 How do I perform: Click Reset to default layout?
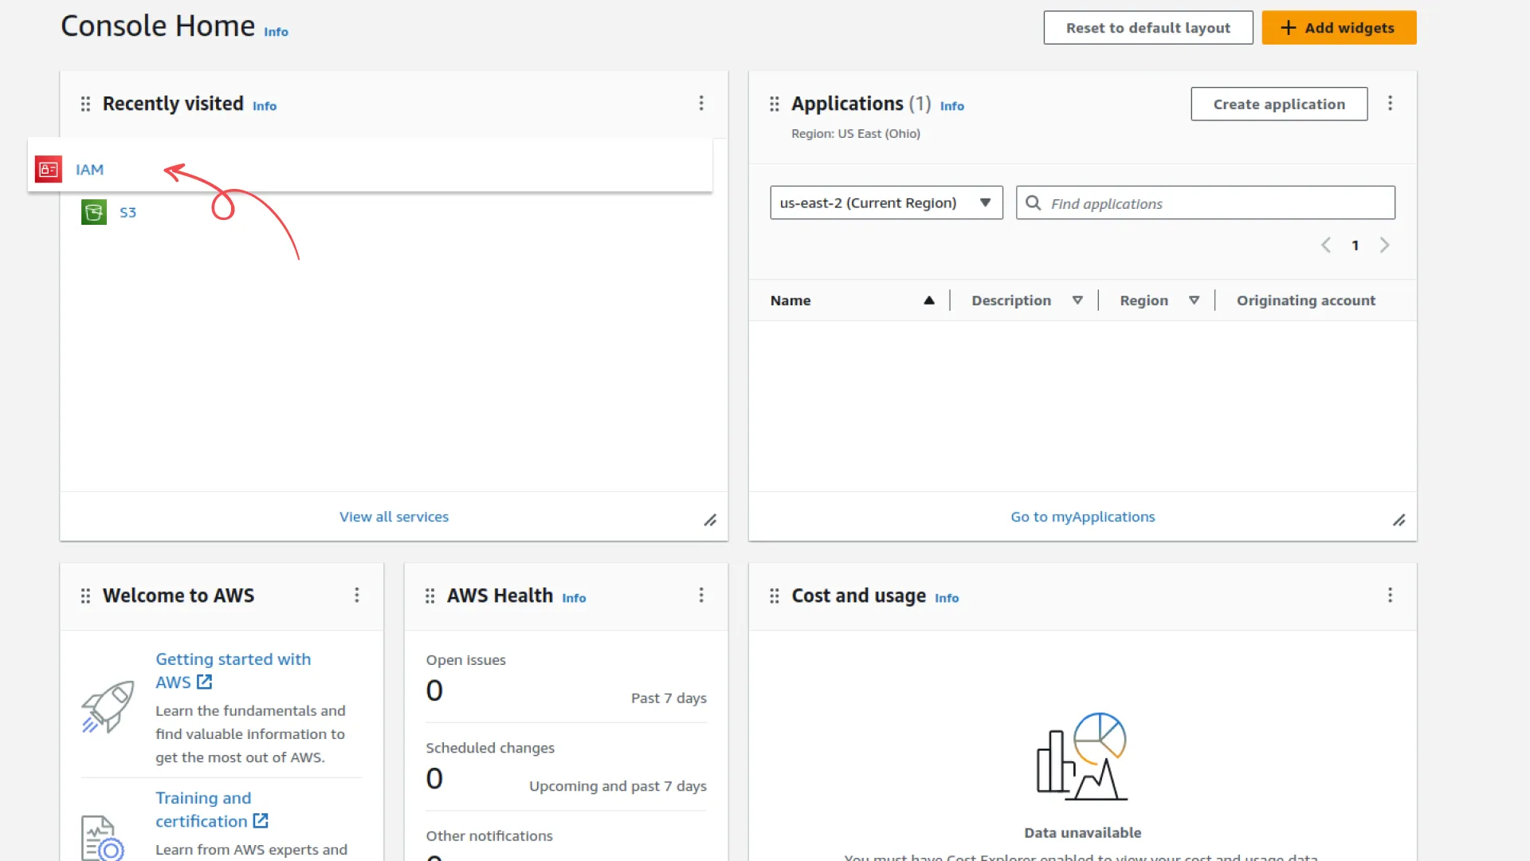1147,28
